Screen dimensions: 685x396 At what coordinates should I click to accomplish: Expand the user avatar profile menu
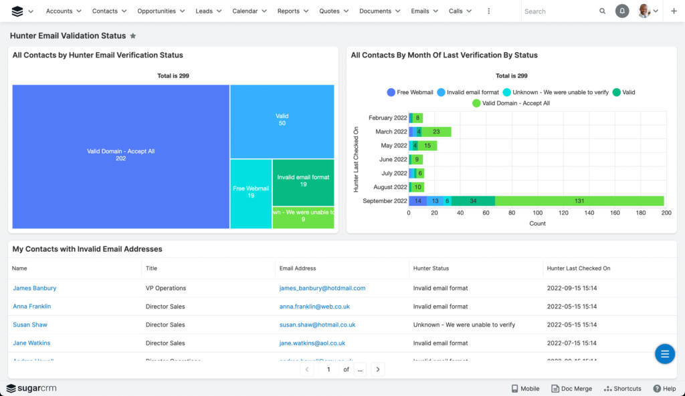[x=648, y=11]
